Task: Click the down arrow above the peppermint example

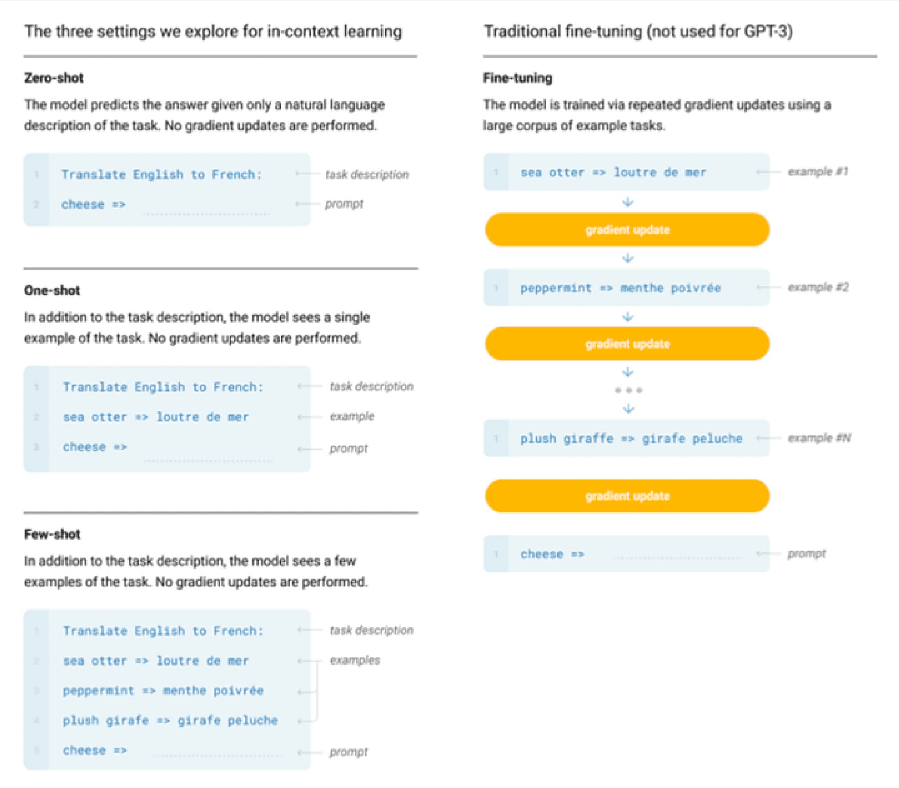Action: [627, 258]
